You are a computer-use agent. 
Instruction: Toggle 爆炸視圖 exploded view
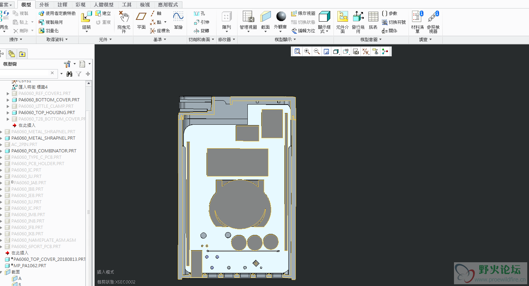pos(303,13)
